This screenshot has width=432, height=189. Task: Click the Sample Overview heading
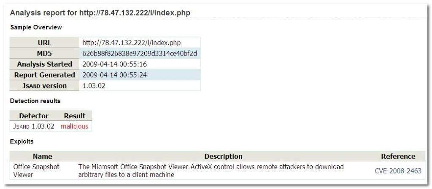click(x=35, y=27)
